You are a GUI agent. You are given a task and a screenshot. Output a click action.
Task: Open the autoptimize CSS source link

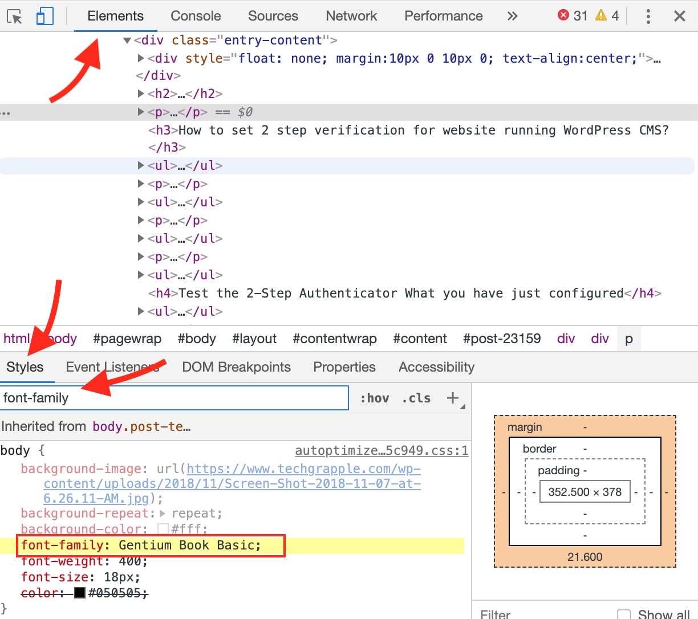(381, 451)
